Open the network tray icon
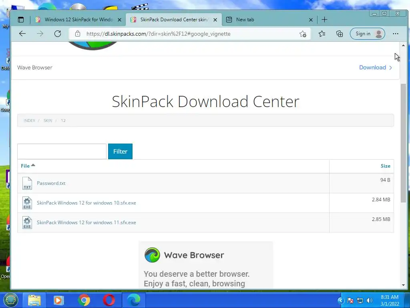The image size is (410, 308). coord(360,300)
